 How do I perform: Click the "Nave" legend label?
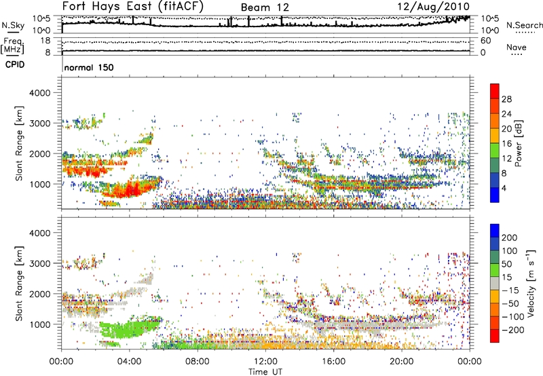click(x=516, y=48)
